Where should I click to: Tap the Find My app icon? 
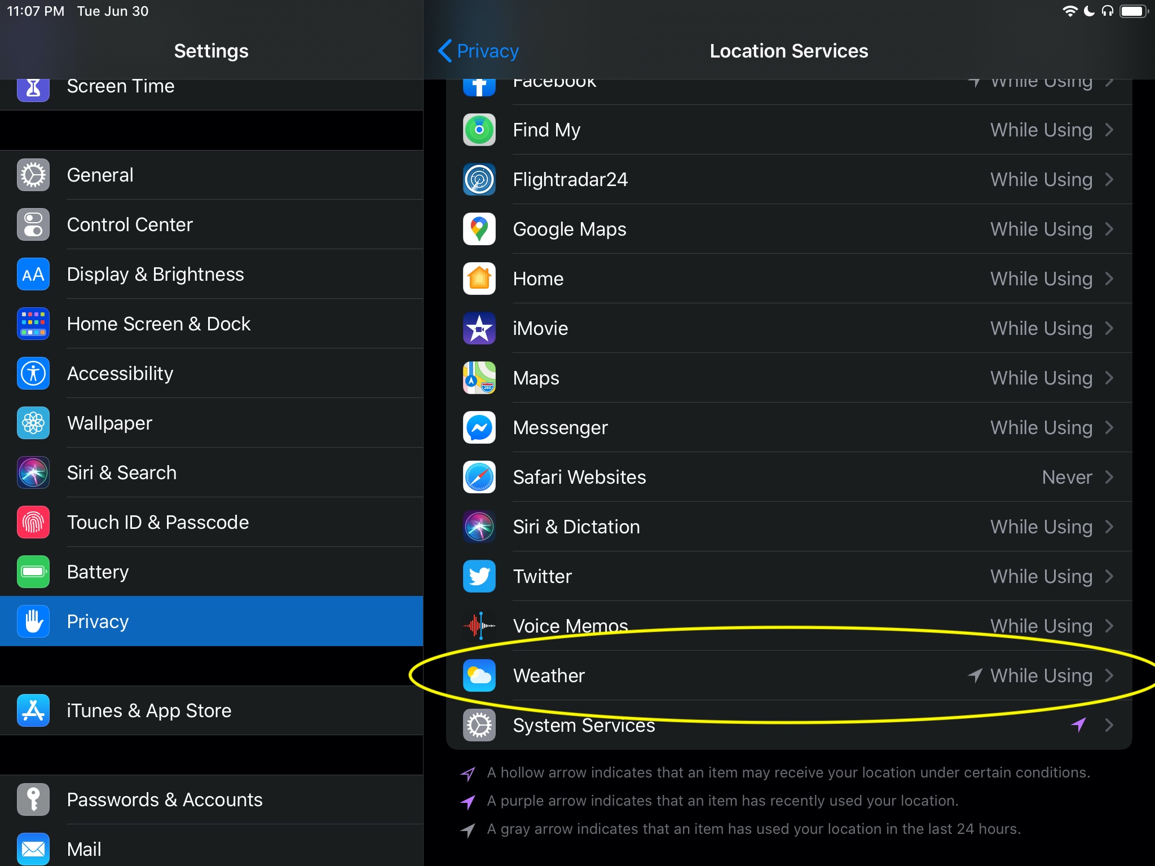[x=479, y=130]
